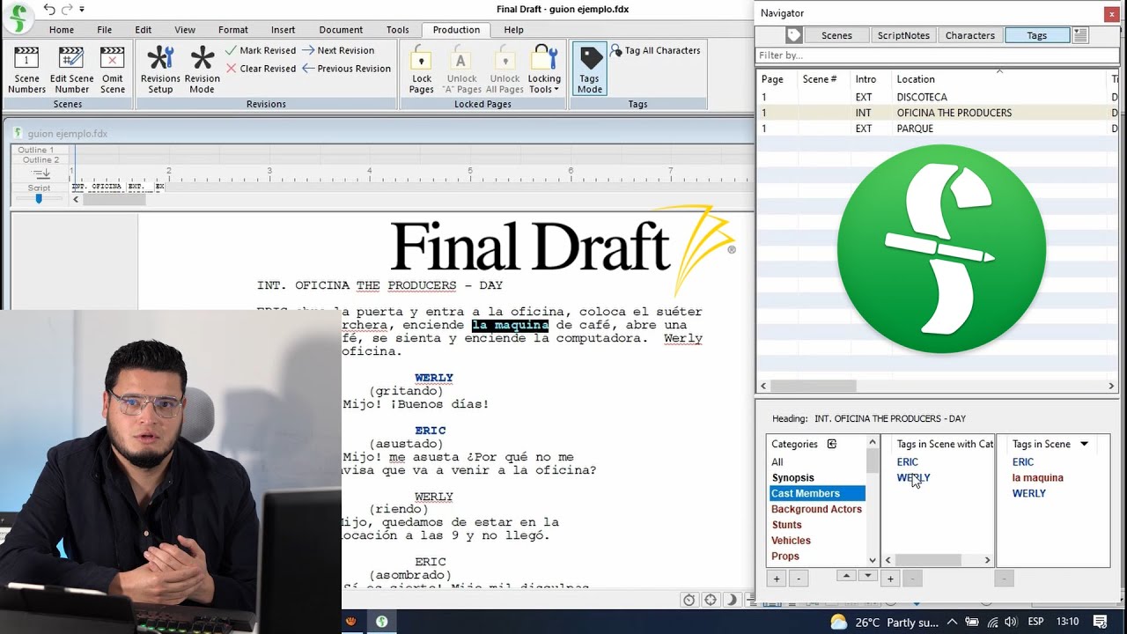Open Revisions Setup
The image size is (1127, 634).
tap(160, 70)
